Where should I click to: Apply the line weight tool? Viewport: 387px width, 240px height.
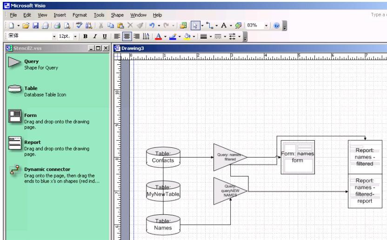(x=204, y=36)
